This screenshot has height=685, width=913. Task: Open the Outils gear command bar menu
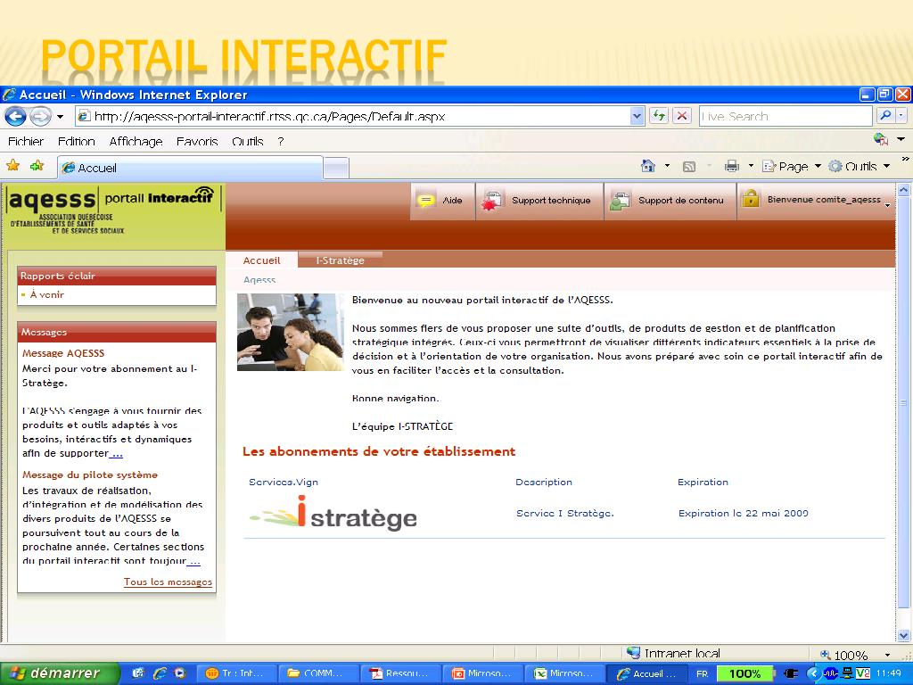tap(860, 167)
